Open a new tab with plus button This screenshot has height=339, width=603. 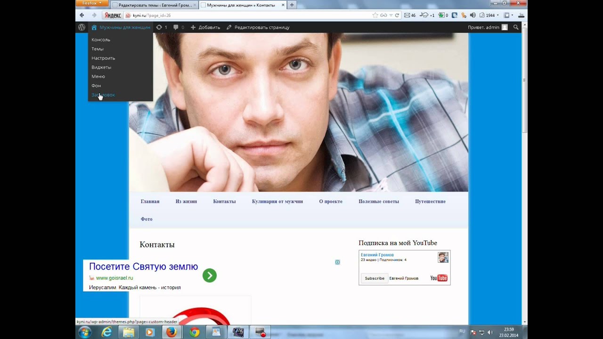pos(292,5)
